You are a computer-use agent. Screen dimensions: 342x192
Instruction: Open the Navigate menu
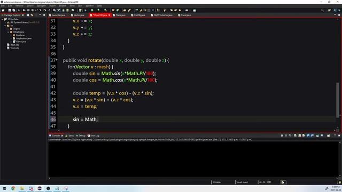coord(41,6)
